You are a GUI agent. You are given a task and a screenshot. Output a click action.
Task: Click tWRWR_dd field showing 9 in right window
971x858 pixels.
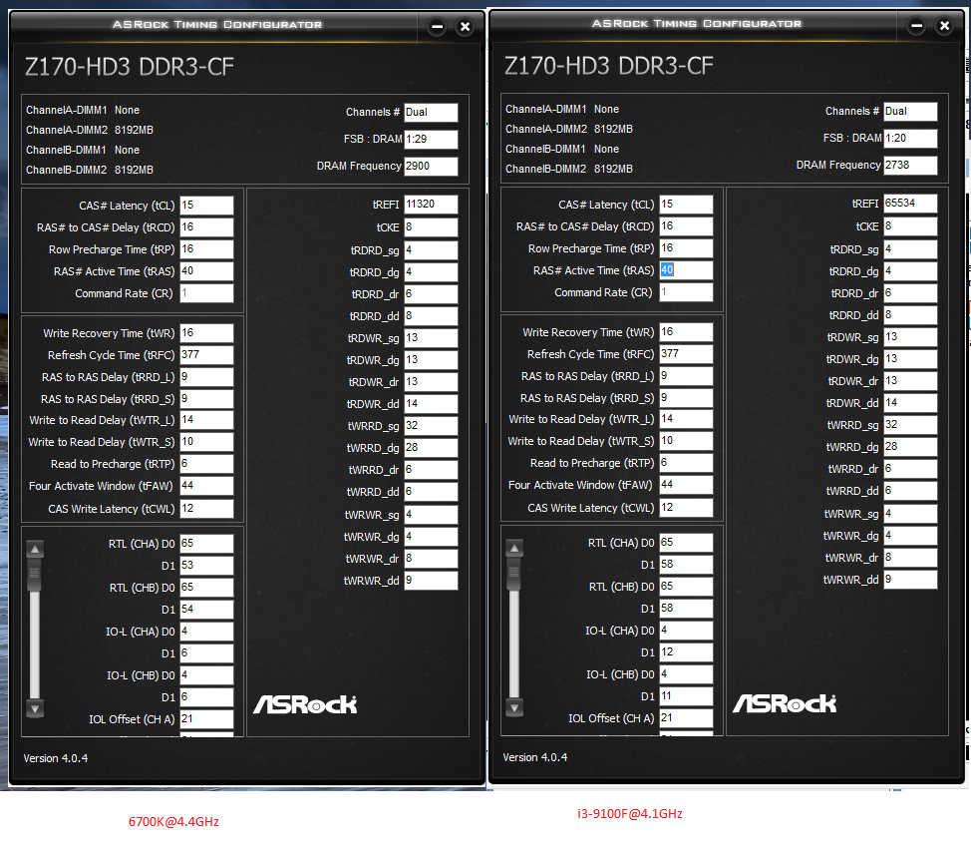(910, 580)
